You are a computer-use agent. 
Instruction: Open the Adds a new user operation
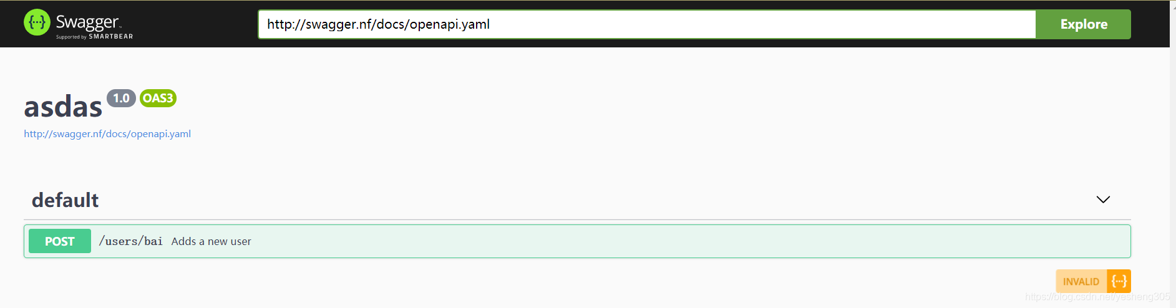[x=211, y=241]
